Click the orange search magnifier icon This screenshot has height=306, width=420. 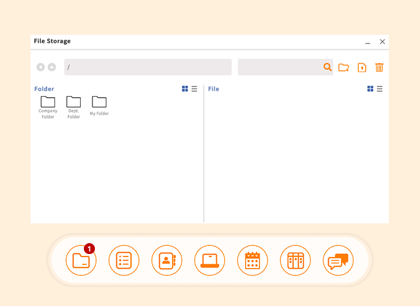(328, 67)
